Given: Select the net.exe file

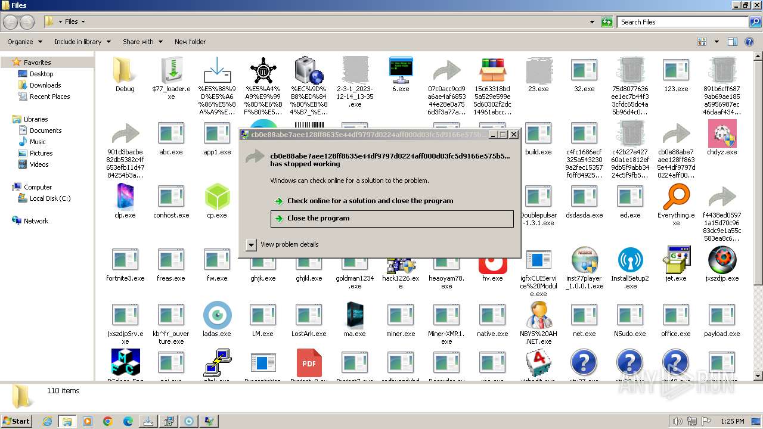Looking at the screenshot, I should (584, 315).
